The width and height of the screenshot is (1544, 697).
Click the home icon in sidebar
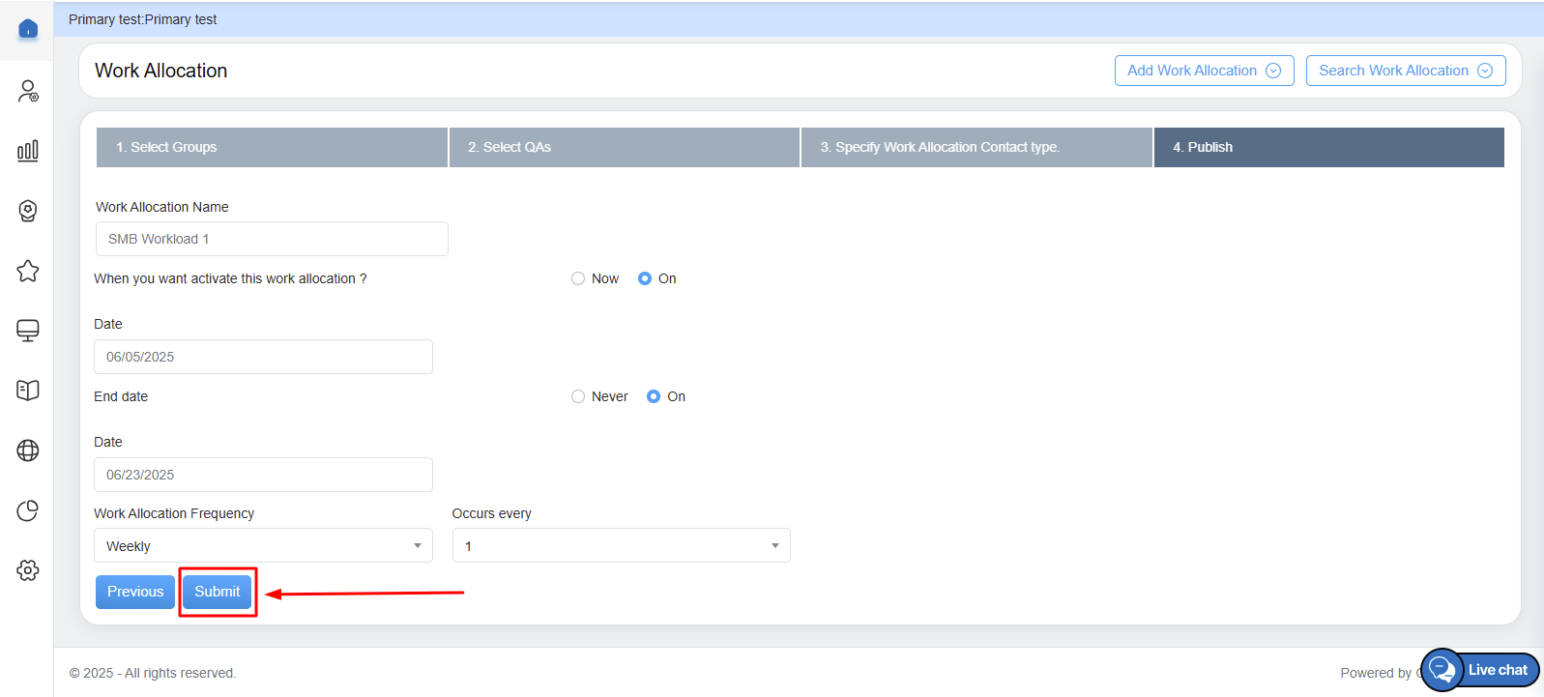tap(28, 29)
